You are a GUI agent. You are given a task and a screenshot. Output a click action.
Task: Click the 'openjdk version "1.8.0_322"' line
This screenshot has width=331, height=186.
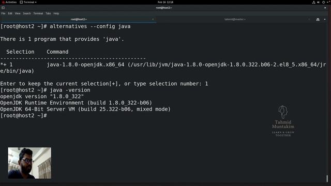click(42, 97)
